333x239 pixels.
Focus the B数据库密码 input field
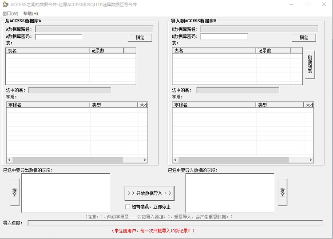(224, 37)
